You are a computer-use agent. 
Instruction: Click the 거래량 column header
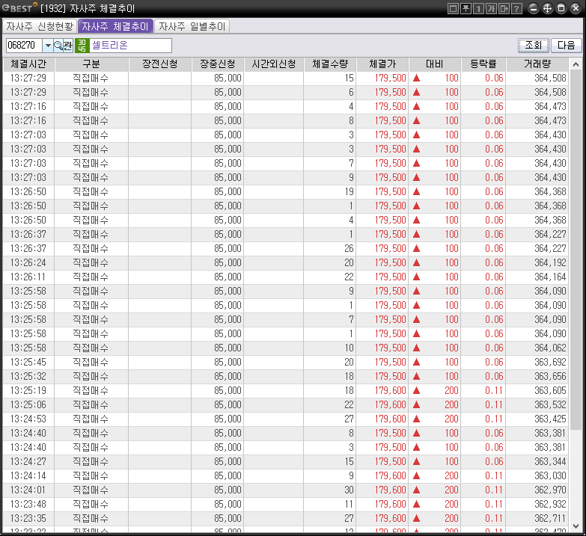537,64
